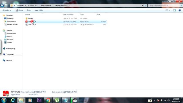
Task: Create a New folder from toolbar
Action: coord(39,10)
